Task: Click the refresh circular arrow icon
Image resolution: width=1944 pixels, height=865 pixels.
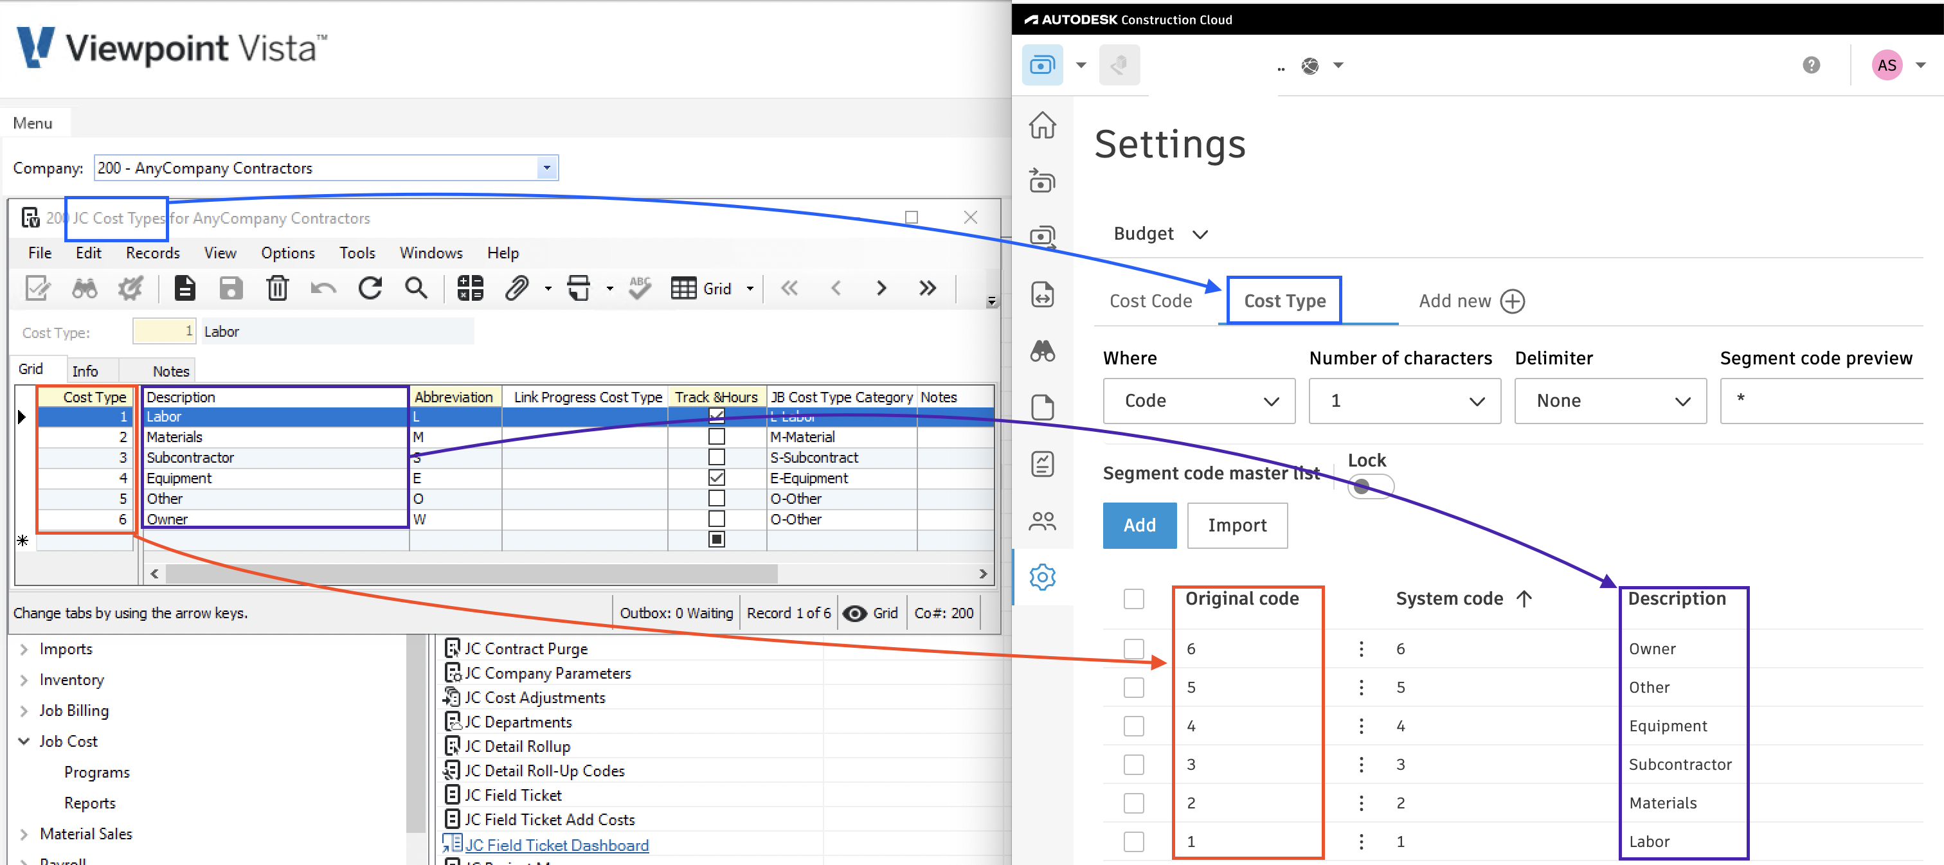Action: (x=370, y=288)
